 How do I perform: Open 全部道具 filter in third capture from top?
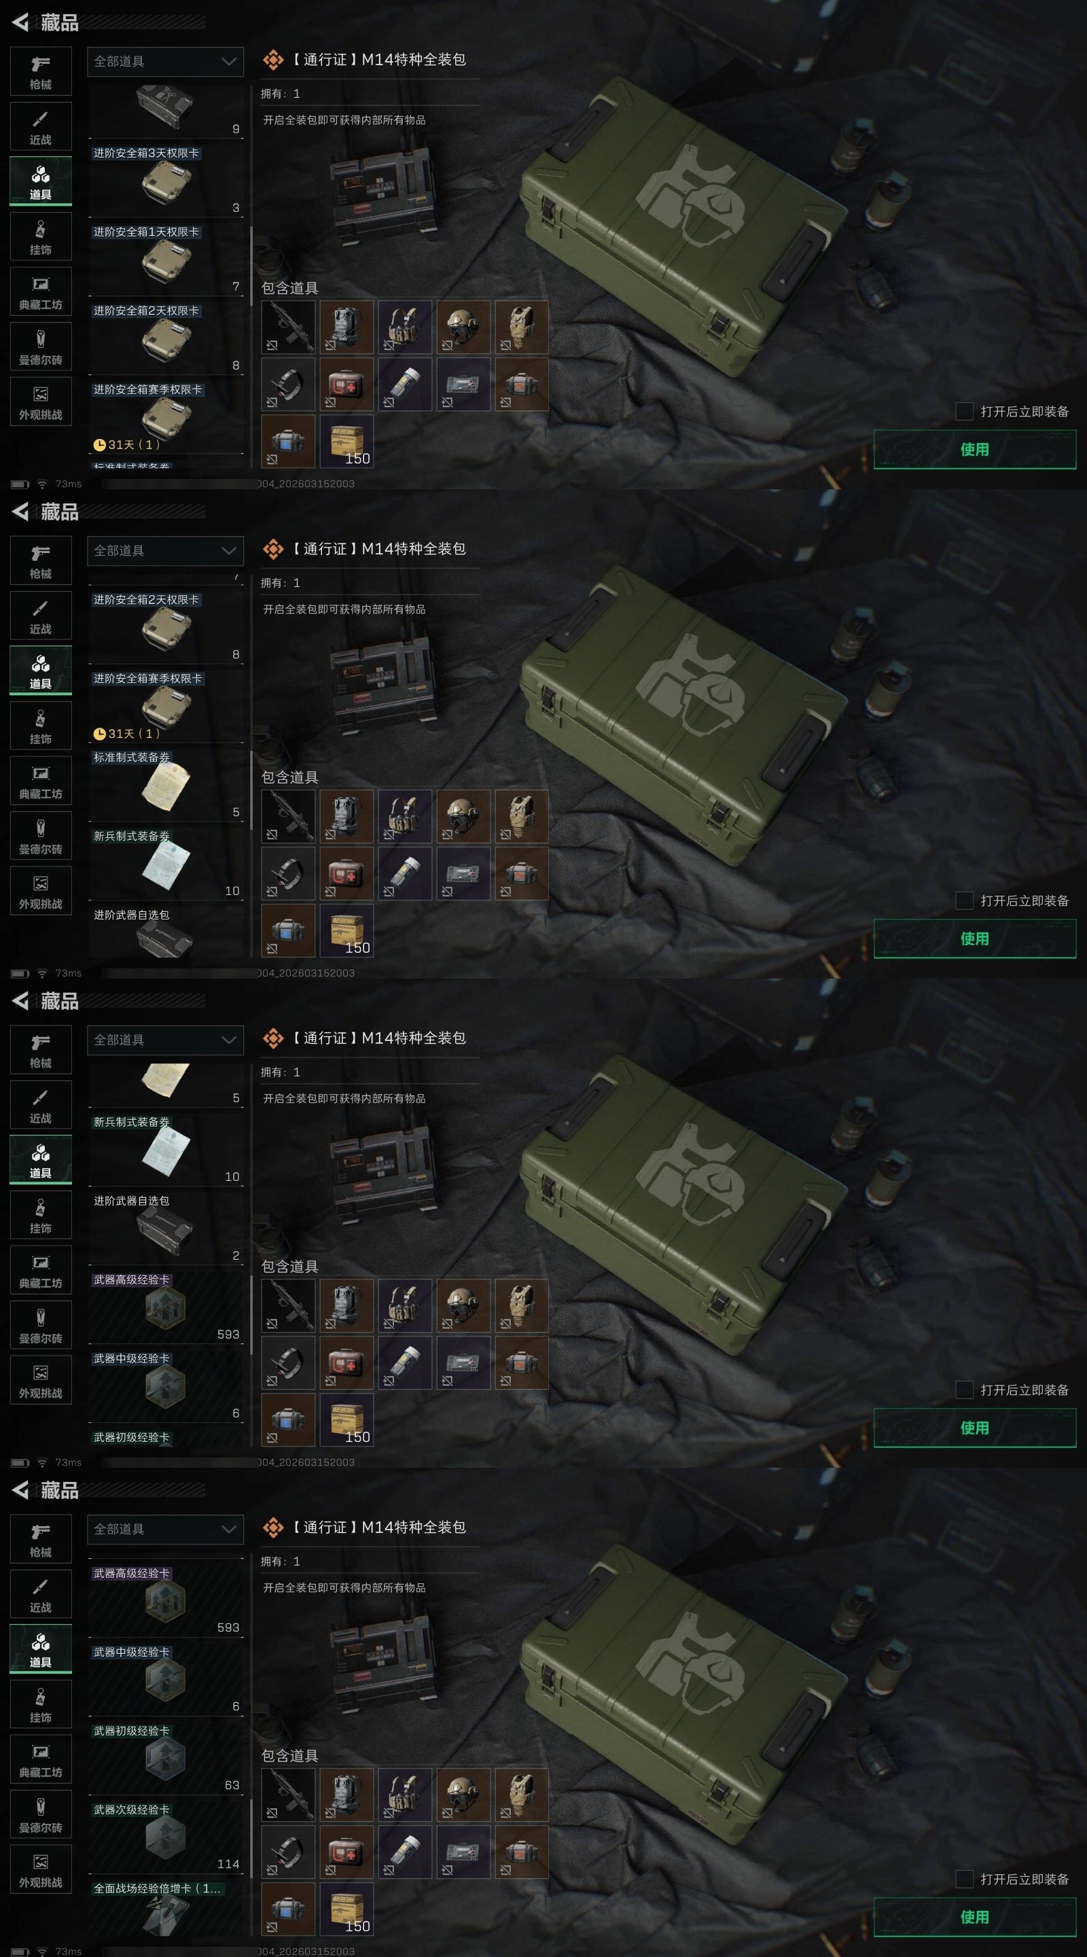point(166,1040)
